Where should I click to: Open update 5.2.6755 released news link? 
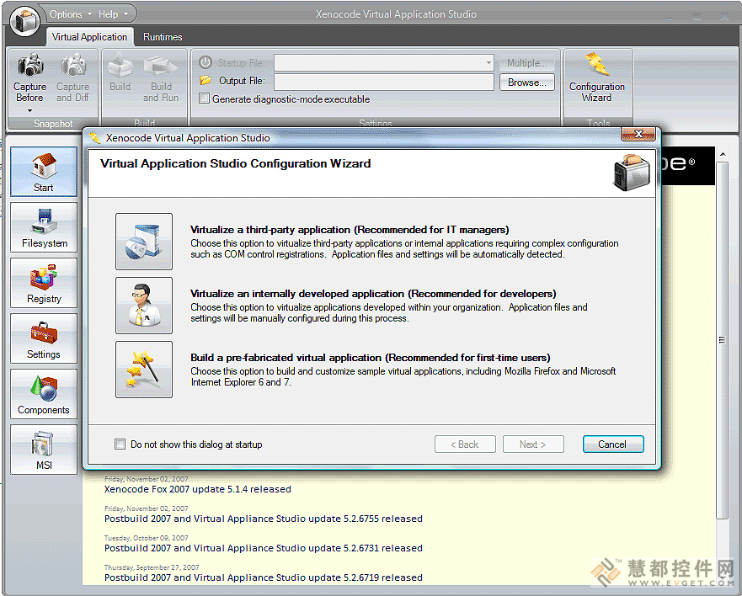coord(263,519)
